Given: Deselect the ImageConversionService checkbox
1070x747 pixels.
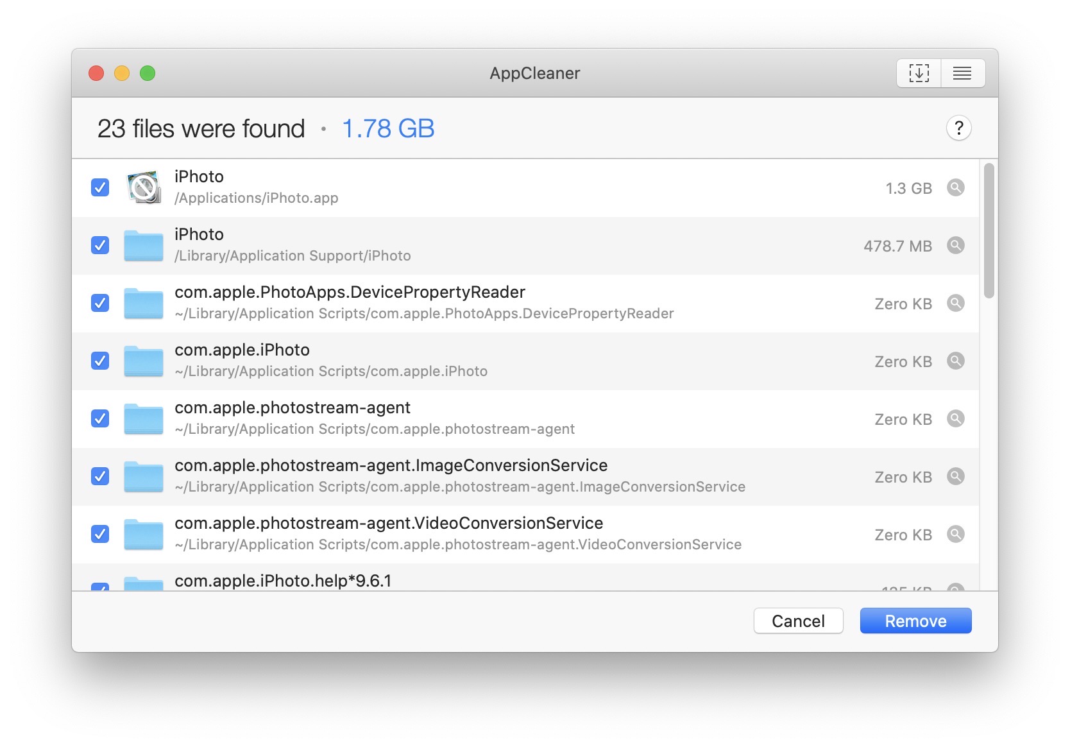Looking at the screenshot, I should tap(100, 476).
